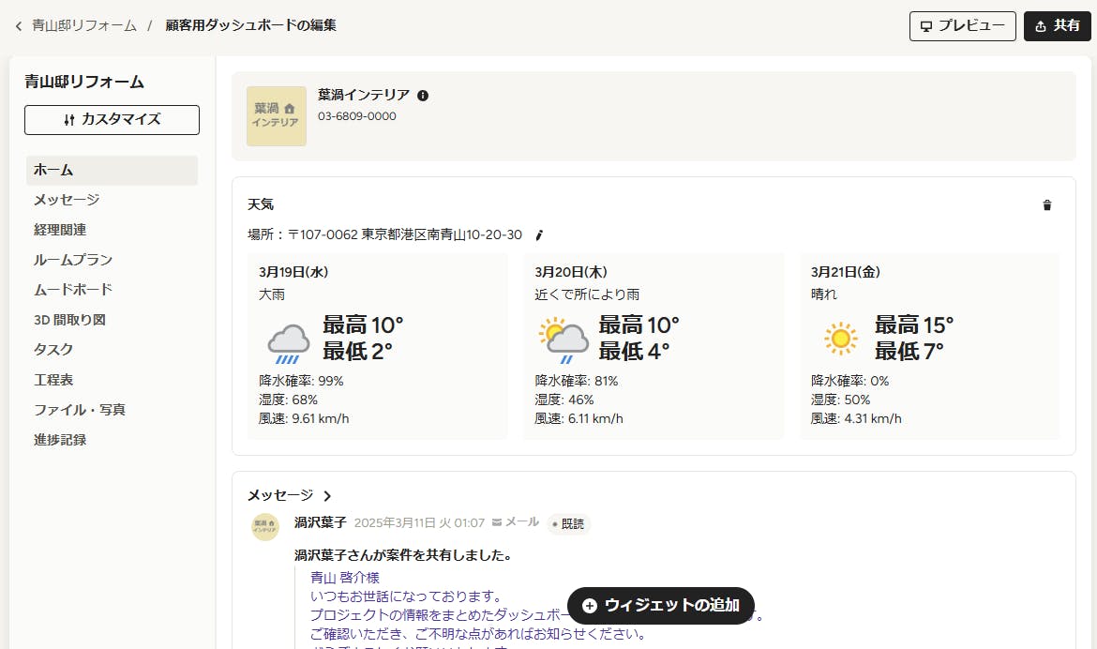Click the message timestamp 2025年3月11日 火 01:07
Viewport: 1097px width, 649px height.
(x=419, y=523)
